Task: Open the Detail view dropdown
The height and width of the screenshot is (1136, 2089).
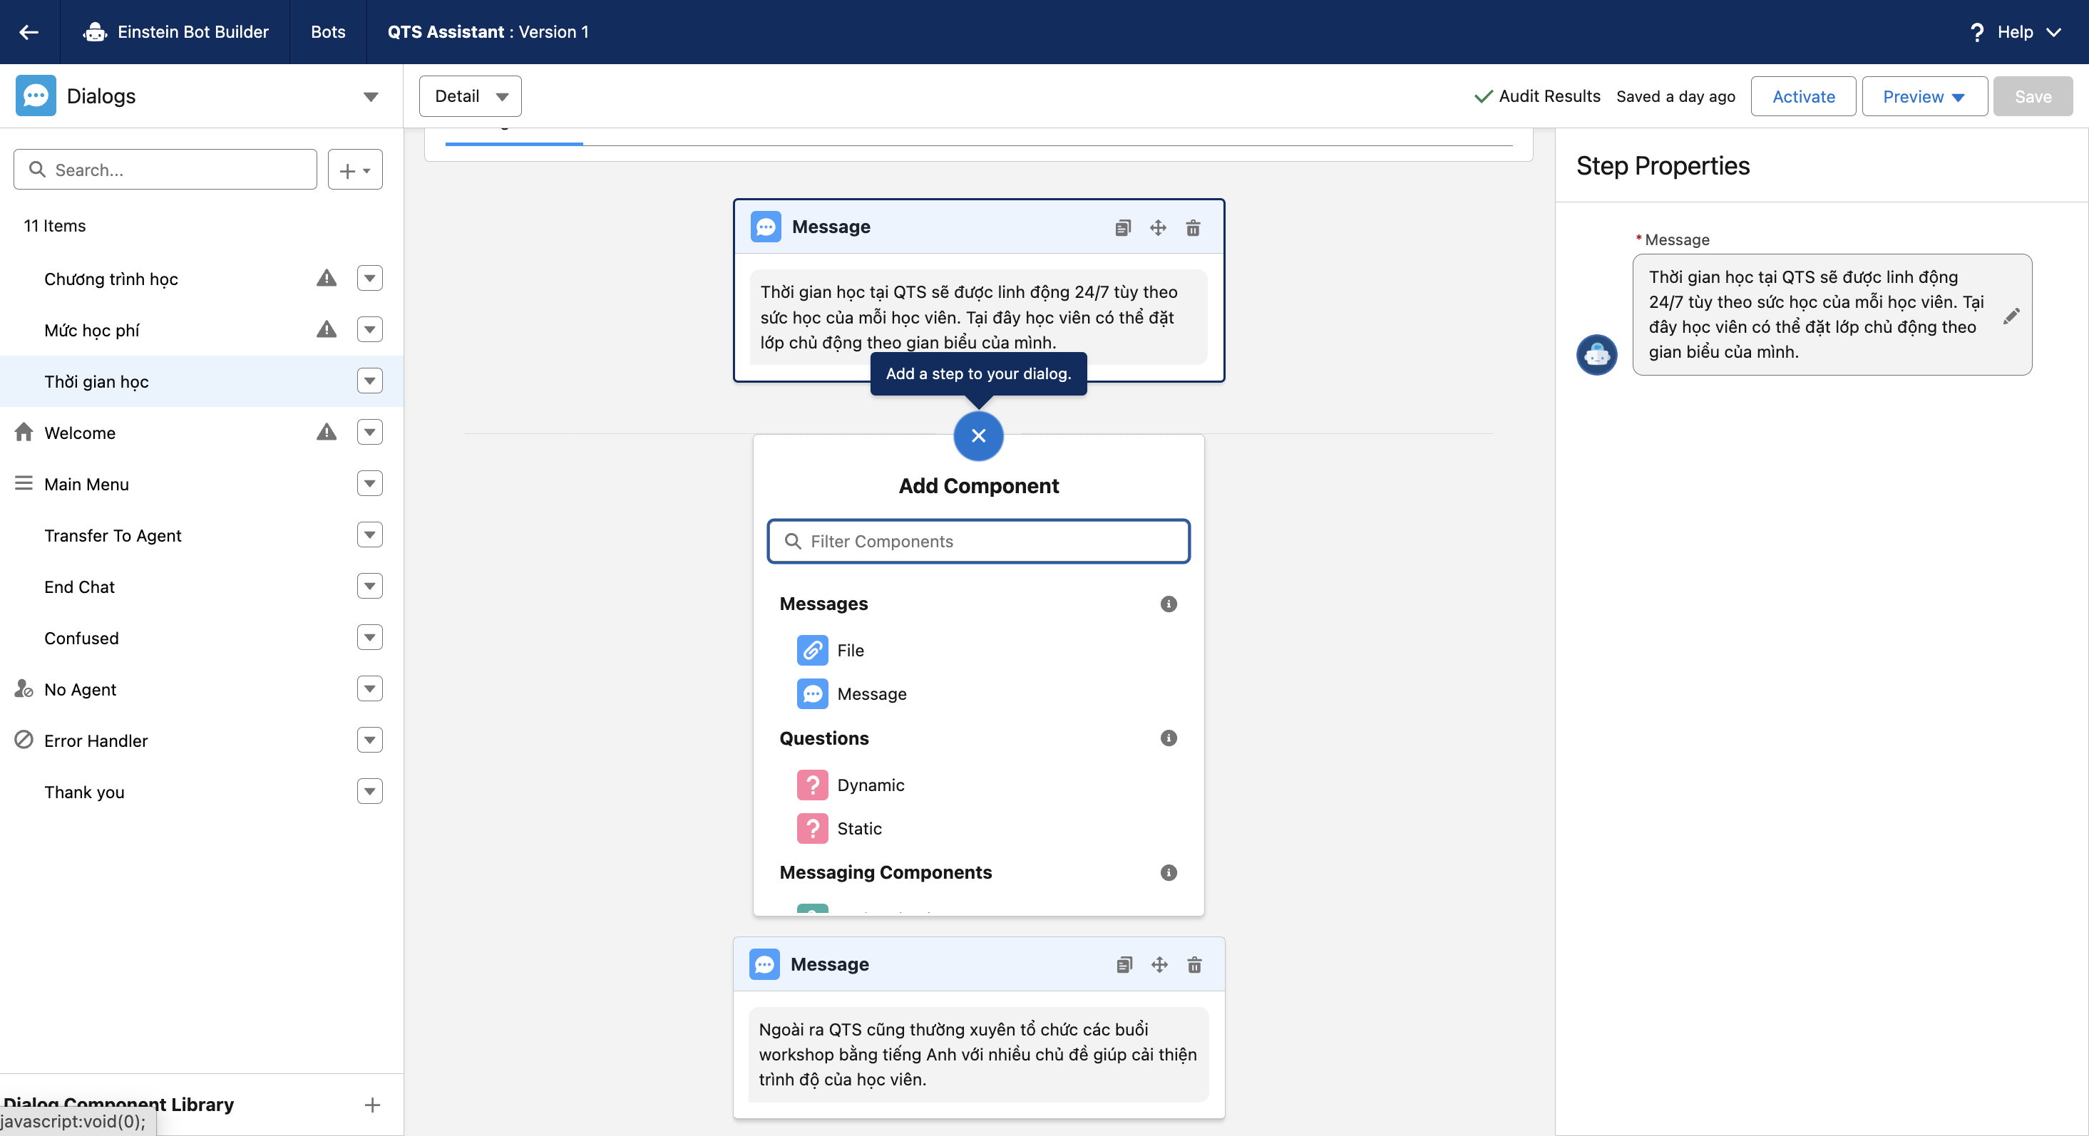Action: pyautogui.click(x=471, y=96)
